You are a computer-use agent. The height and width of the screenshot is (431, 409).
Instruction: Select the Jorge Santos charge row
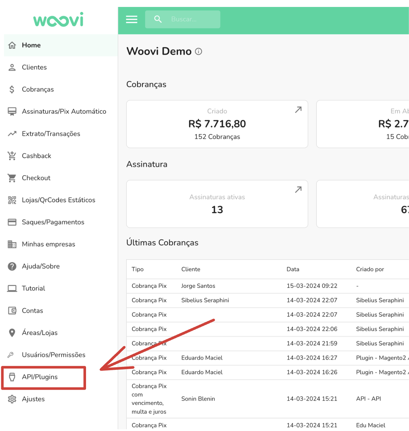coord(198,286)
